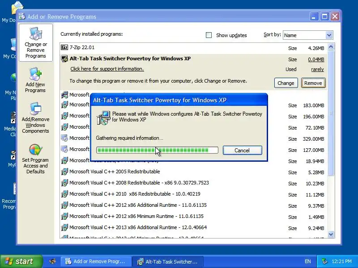This screenshot has width=358, height=268.
Task: Click the 4.26MB size value for 7-Zip
Action: coord(316,48)
